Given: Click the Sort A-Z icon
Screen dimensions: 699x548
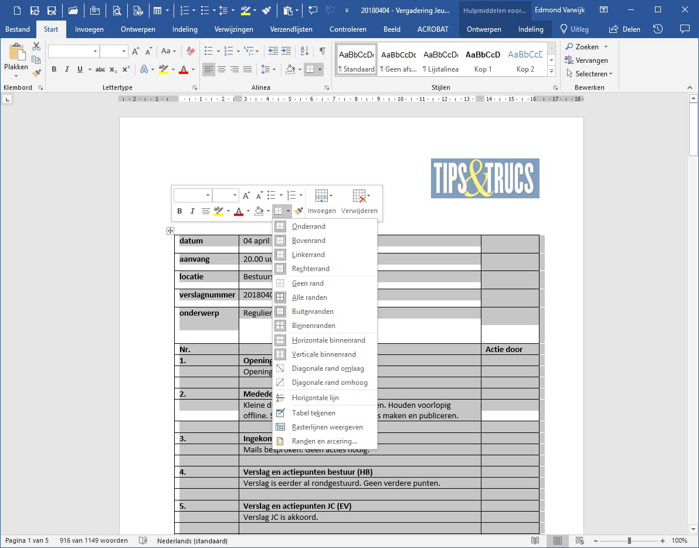Looking at the screenshot, I should pos(304,51).
